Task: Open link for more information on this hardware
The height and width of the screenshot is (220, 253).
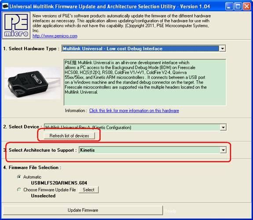Action: (134, 111)
